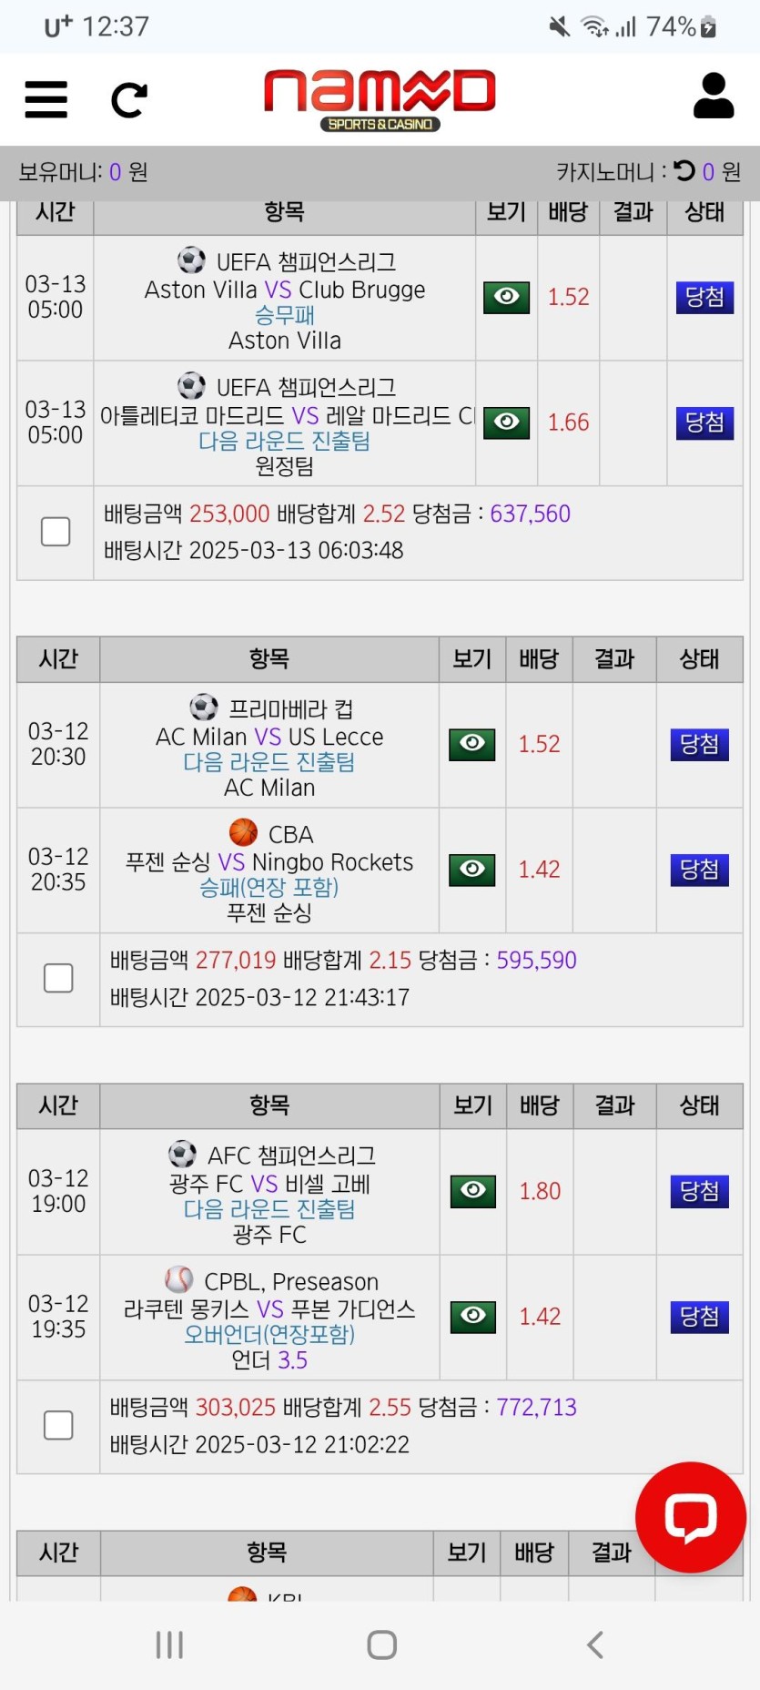This screenshot has height=1690, width=760.
Task: View AC Milan vs US Lecce details
Action: pyautogui.click(x=472, y=744)
